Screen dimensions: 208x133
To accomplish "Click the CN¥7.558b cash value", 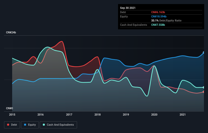I will [158, 25].
